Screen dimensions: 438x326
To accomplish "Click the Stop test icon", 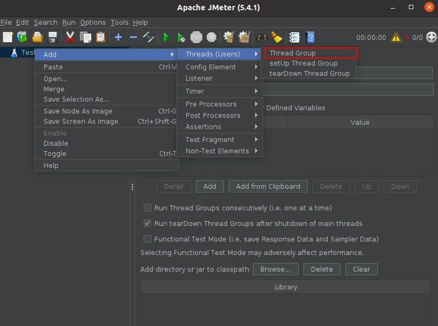I will 196,37.
